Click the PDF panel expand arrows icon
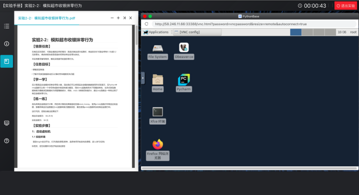 [124, 18]
